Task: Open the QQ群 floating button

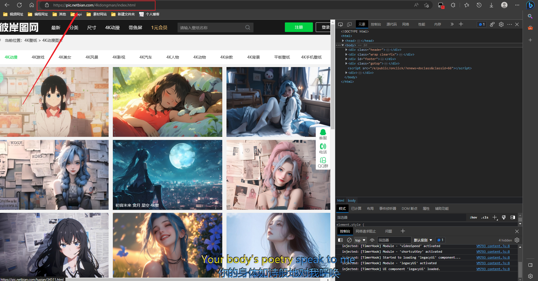Action: coord(323,162)
